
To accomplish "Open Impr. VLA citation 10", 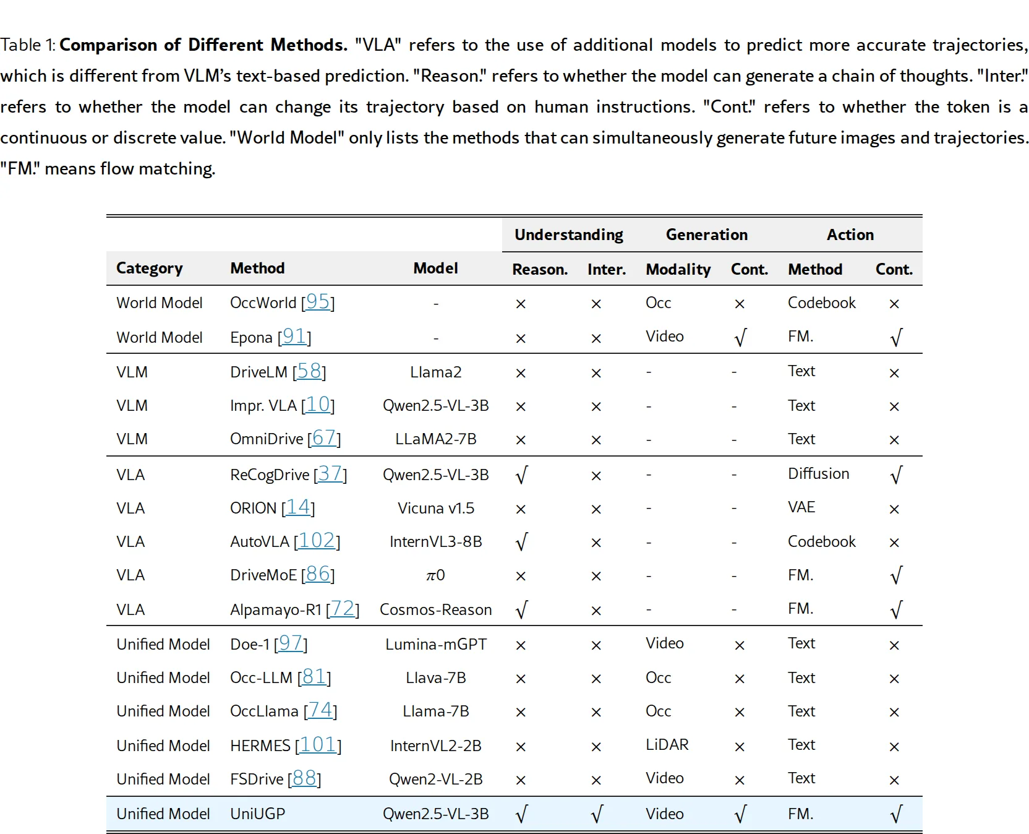I will (x=318, y=404).
